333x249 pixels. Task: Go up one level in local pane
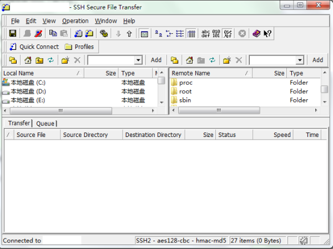(x=39, y=60)
